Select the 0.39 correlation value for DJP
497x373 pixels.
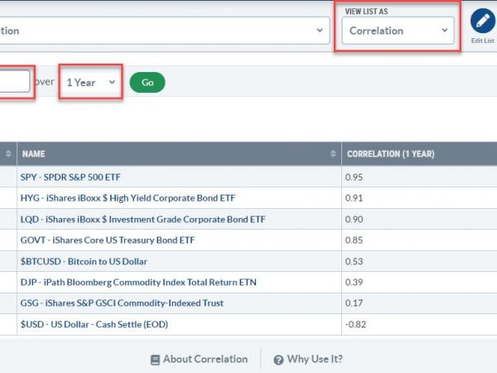click(x=354, y=283)
